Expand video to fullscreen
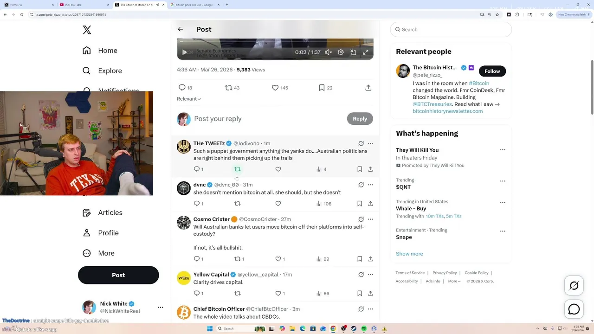Viewport: 594px width, 334px height. pos(366,52)
